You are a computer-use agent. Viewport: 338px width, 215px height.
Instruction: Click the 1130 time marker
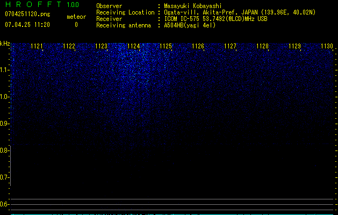point(327,46)
